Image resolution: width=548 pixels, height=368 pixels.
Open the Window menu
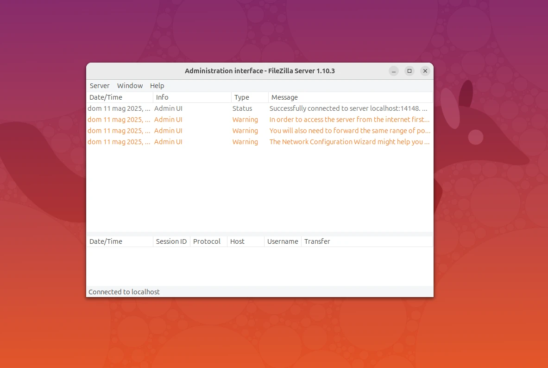pos(130,86)
